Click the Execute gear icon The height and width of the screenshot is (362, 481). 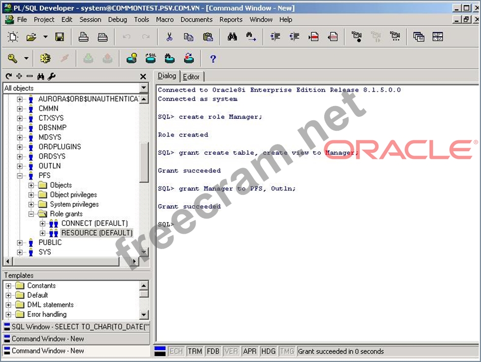45,58
